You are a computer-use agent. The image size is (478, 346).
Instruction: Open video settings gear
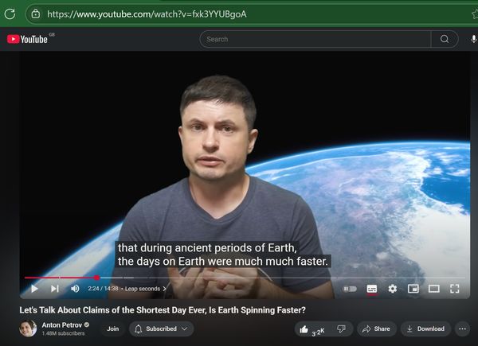pos(393,289)
